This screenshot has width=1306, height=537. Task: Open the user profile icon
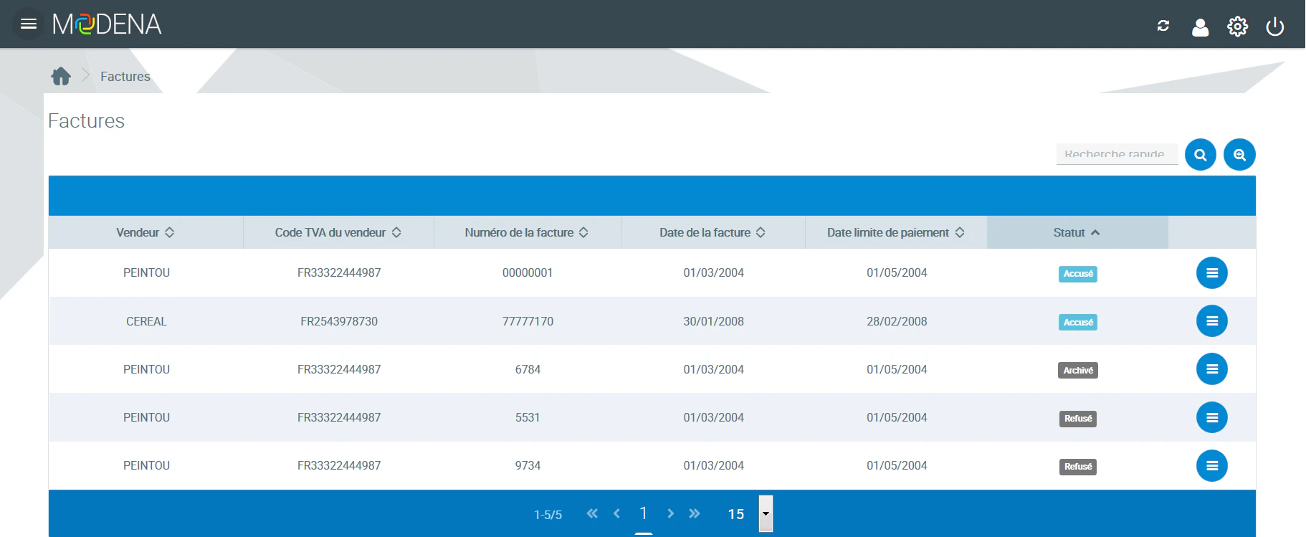click(1201, 27)
